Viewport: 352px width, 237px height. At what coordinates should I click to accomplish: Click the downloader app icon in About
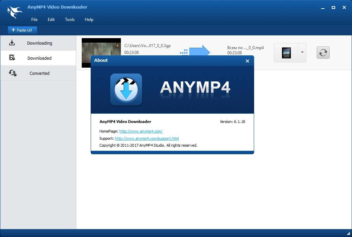click(x=126, y=89)
